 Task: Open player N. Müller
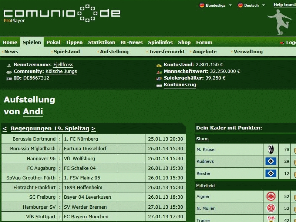pos(205,208)
